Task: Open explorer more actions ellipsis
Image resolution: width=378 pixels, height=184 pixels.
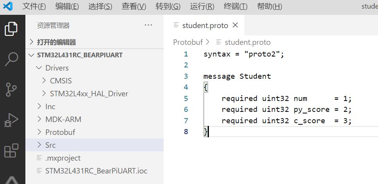Action: pos(148,25)
